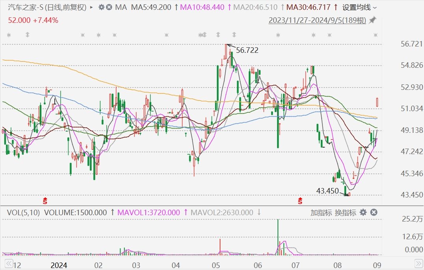The image size is (424, 270).
Task: Expand the 设置均线 dropdown
Action: 359,7
